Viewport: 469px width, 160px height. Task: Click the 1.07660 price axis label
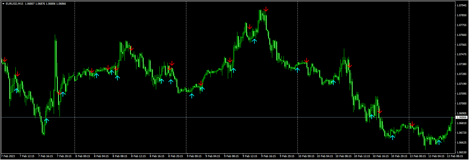[x=461, y=35]
